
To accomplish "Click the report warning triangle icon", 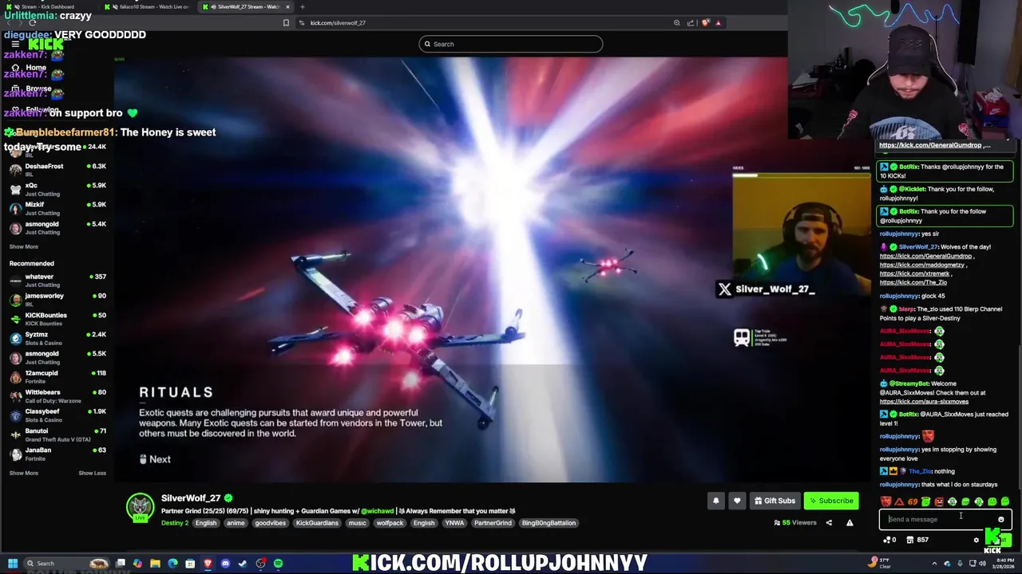I will click(850, 523).
